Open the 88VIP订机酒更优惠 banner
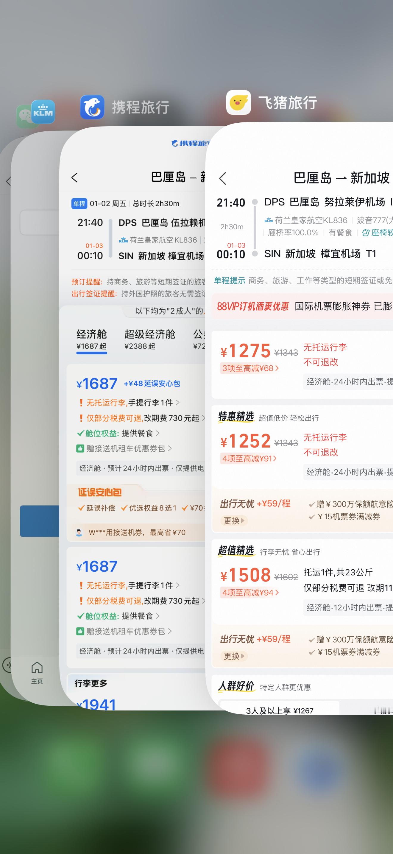393x854 pixels. (x=302, y=306)
